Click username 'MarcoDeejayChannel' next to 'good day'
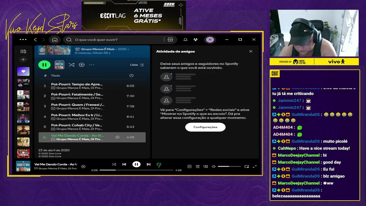 click(x=299, y=162)
